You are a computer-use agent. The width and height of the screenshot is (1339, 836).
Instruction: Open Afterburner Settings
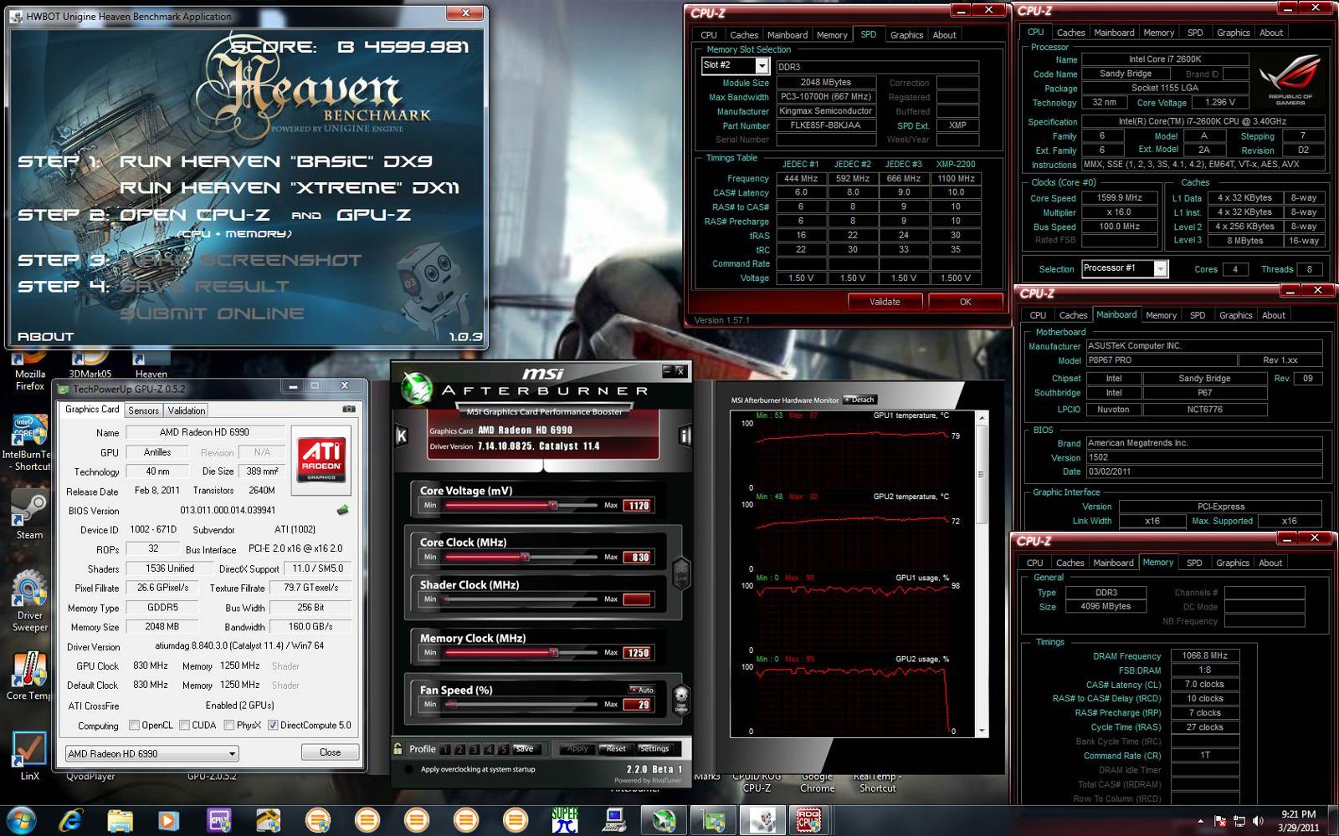tap(654, 749)
